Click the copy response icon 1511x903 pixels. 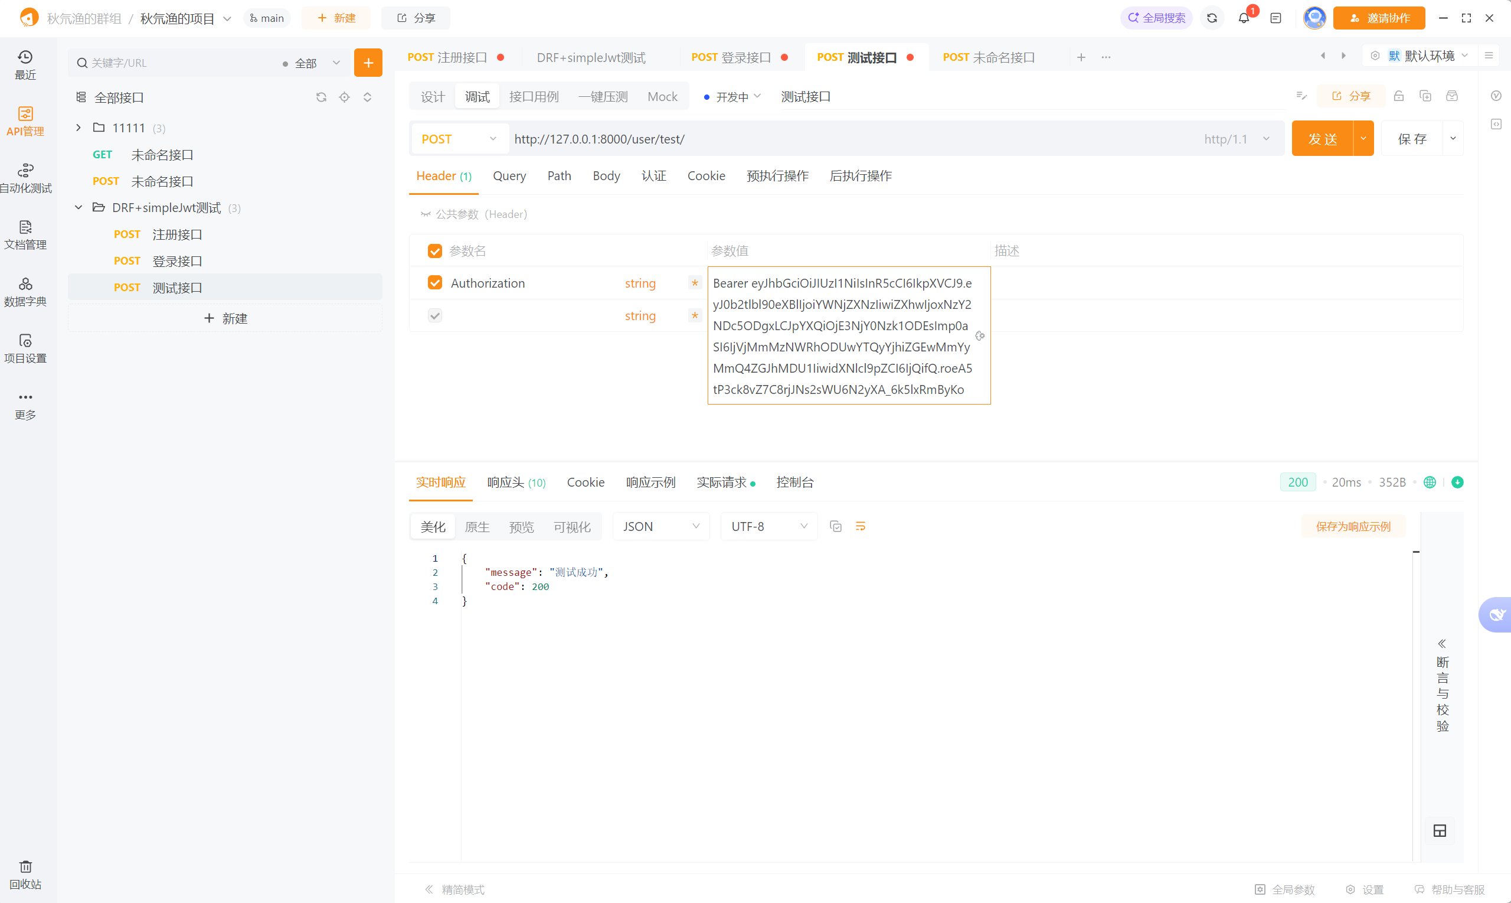(x=835, y=526)
